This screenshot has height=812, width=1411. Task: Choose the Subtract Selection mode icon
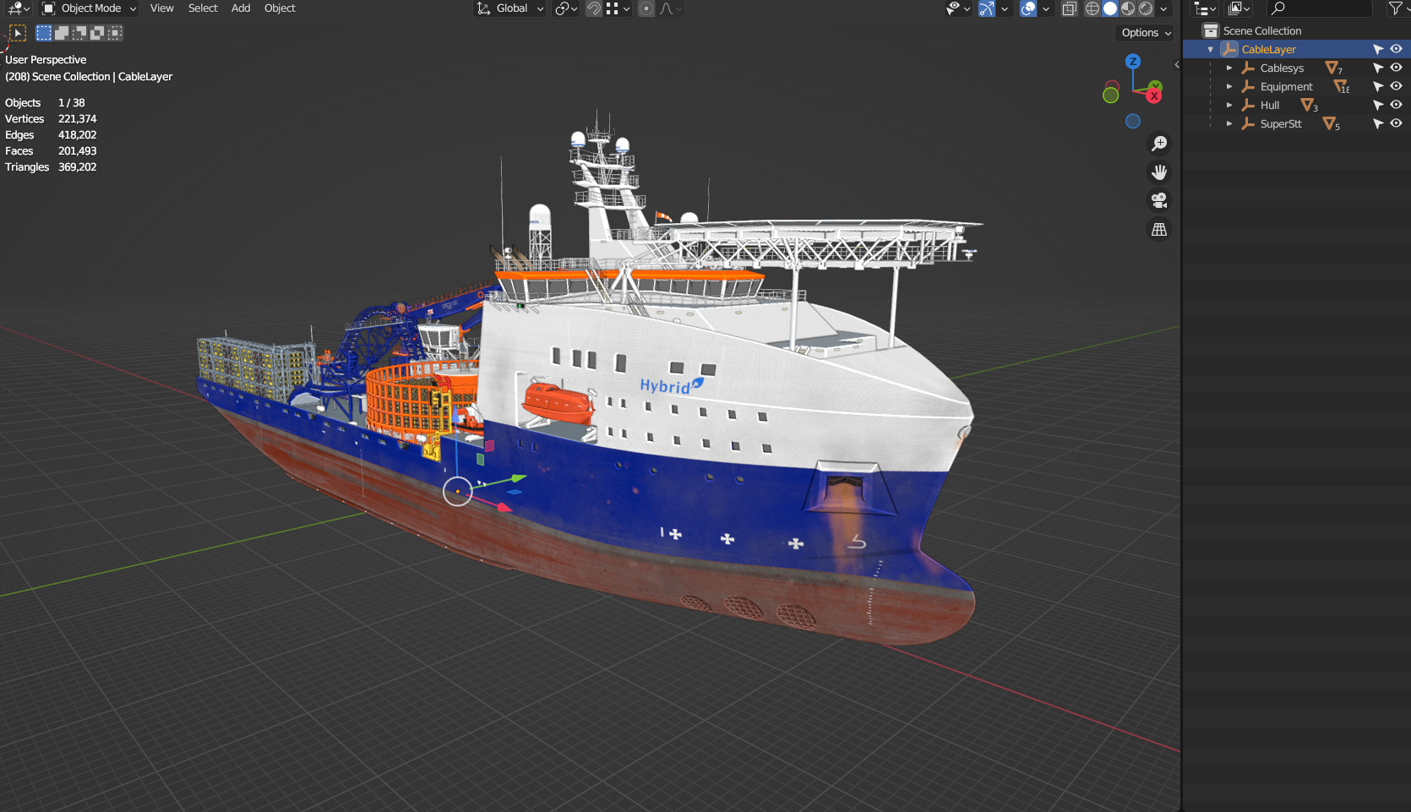pyautogui.click(x=79, y=33)
